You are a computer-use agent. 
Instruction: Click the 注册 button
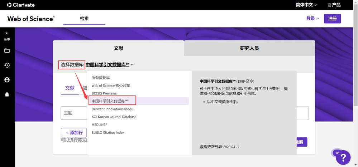(x=332, y=19)
